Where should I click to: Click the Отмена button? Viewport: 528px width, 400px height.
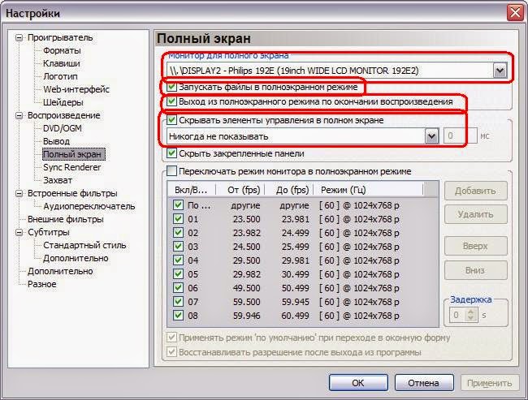click(423, 382)
